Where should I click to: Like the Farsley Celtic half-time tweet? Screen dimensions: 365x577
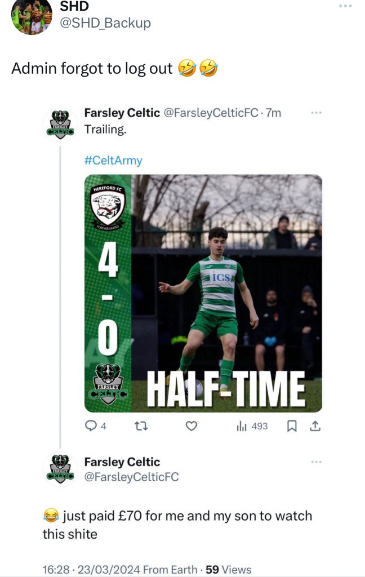(192, 427)
